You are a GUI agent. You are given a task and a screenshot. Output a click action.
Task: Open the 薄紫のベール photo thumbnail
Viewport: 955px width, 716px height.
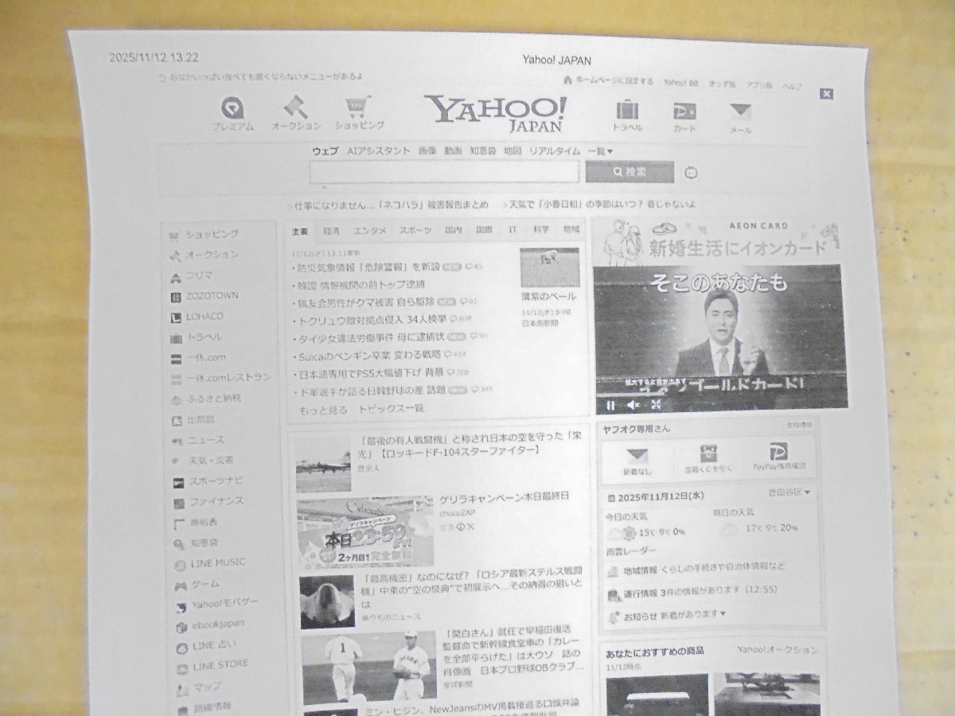coord(549,268)
